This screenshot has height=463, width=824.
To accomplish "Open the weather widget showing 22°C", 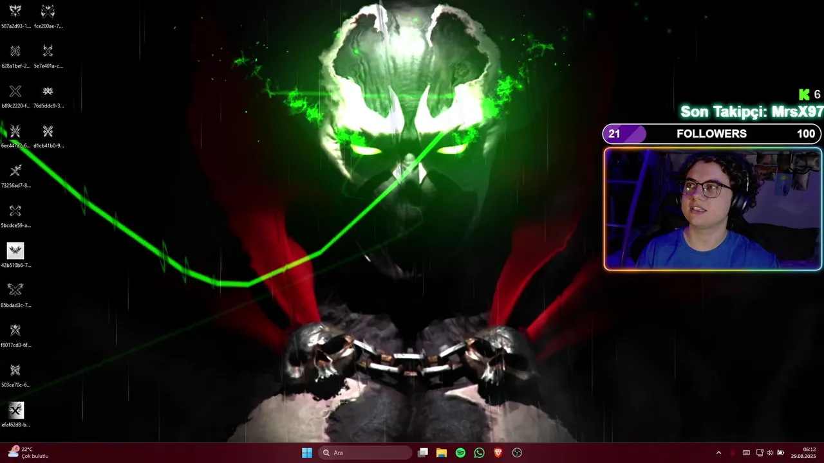I will click(x=28, y=453).
